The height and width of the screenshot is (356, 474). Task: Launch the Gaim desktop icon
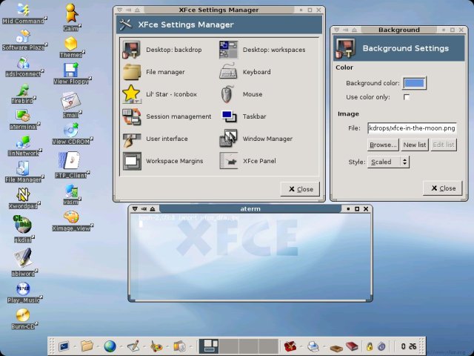click(71, 14)
